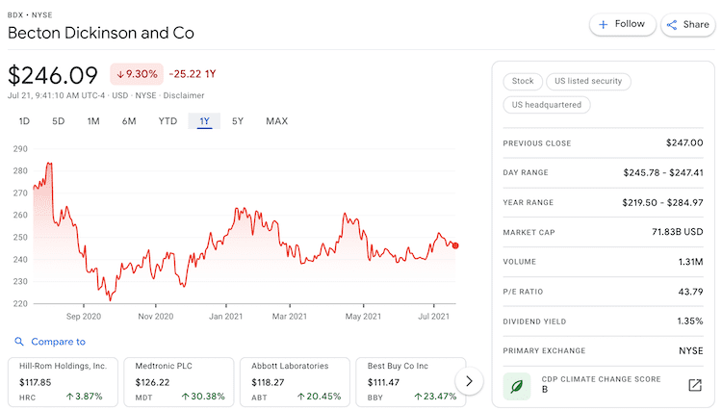Viewport: 722px width, 411px height.
Task: Click the Market Cap value 71.83B USD
Action: (x=678, y=232)
